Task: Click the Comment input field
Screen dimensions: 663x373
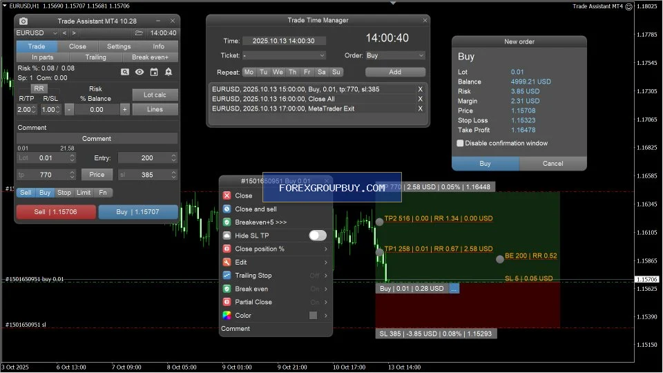Action: (97, 139)
